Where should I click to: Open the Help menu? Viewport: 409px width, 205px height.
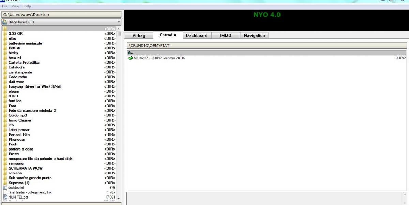(27, 6)
